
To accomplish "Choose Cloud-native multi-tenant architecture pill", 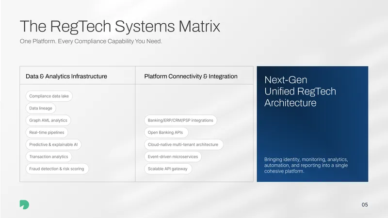I will 183,144.
